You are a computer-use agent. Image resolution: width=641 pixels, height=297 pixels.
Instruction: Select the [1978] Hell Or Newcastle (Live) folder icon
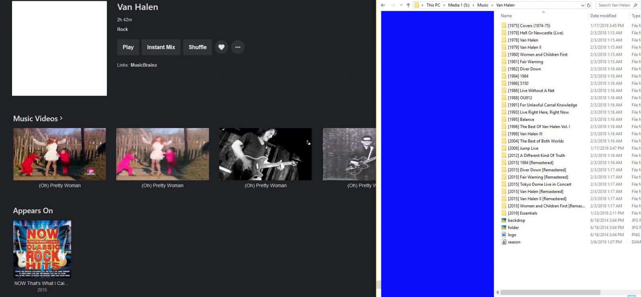pos(504,33)
